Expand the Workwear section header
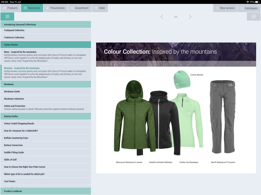 tap(46, 84)
